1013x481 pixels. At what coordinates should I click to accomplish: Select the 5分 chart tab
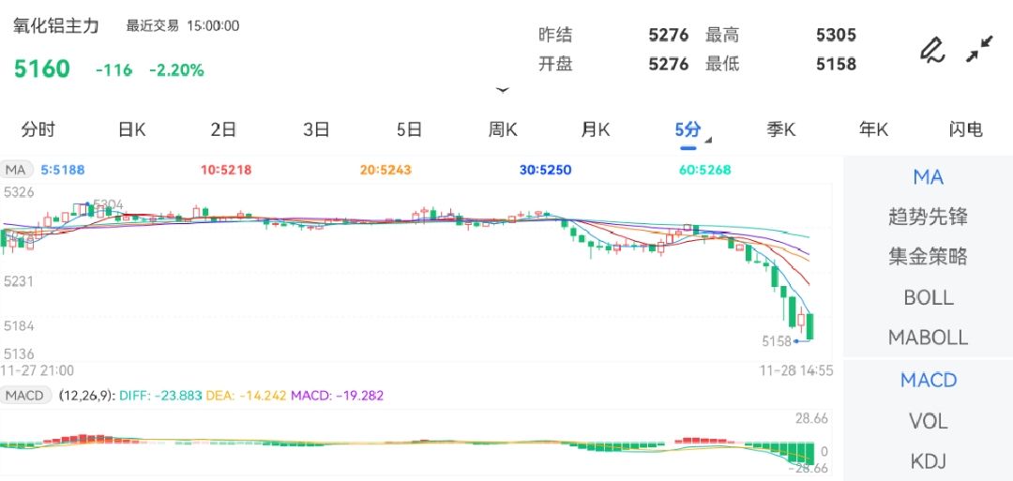[x=688, y=129]
